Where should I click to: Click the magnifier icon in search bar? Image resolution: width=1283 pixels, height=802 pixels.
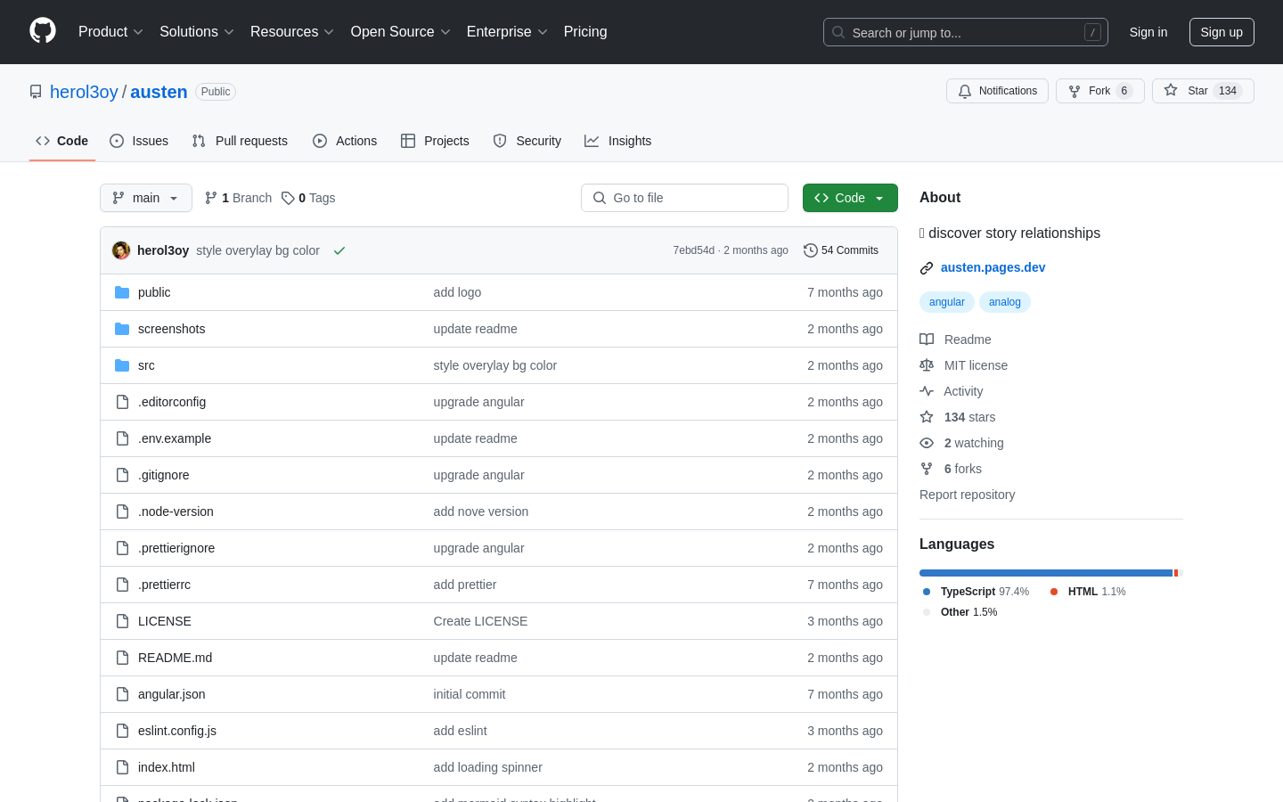838,32
